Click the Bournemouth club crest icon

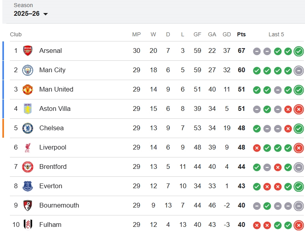coord(28,205)
